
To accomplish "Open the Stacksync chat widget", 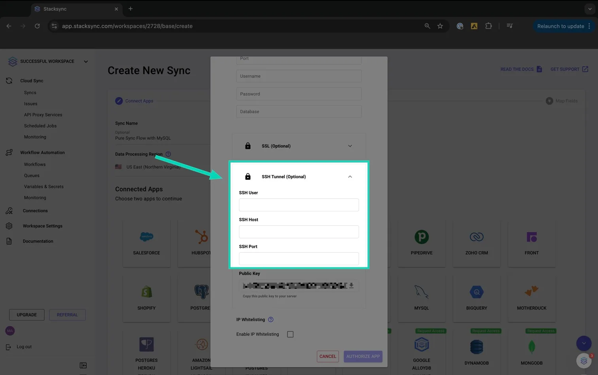I will click(x=584, y=361).
